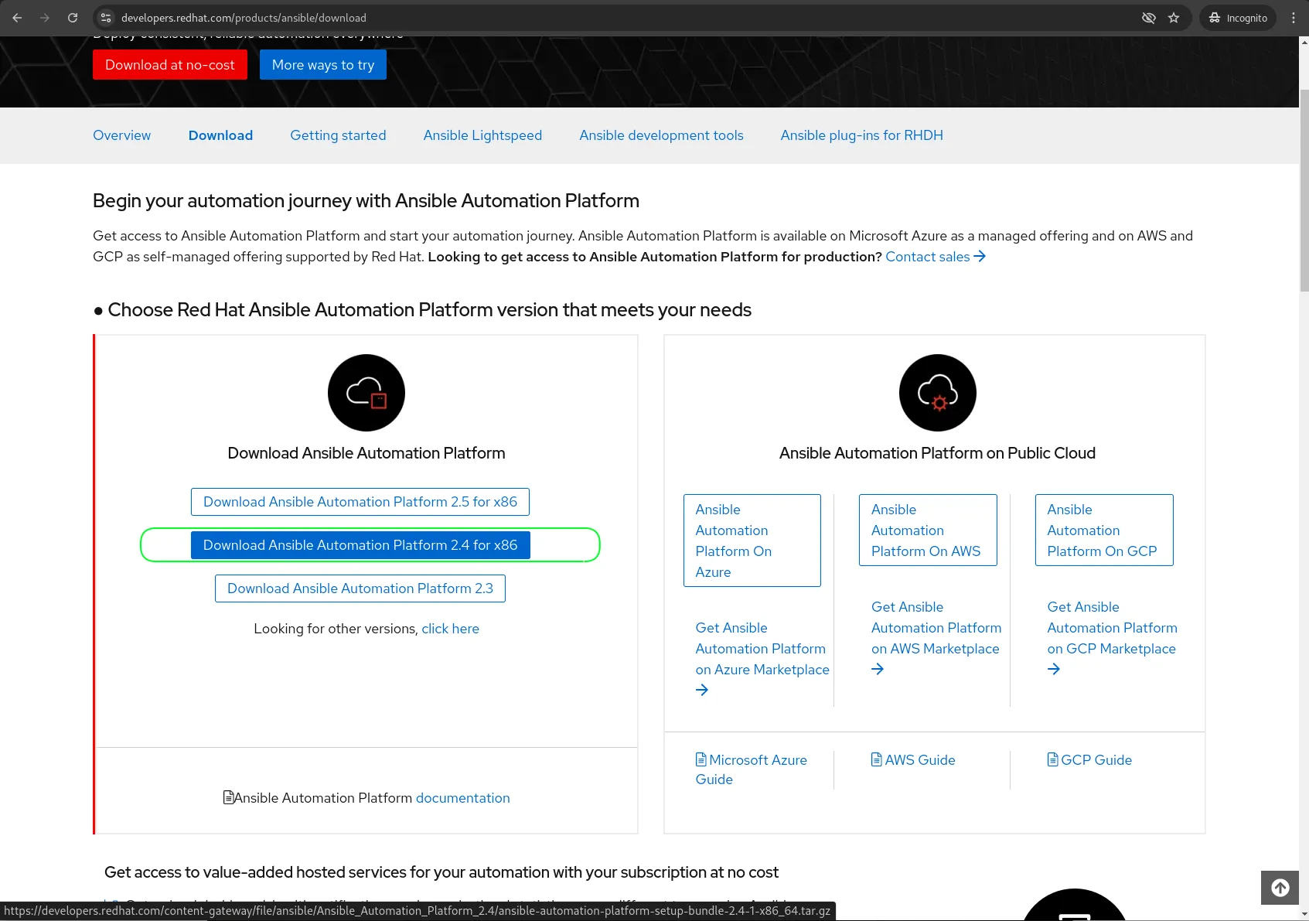This screenshot has width=1309, height=921.
Task: Click the arrow icon after Contact sales
Action: [x=980, y=256]
